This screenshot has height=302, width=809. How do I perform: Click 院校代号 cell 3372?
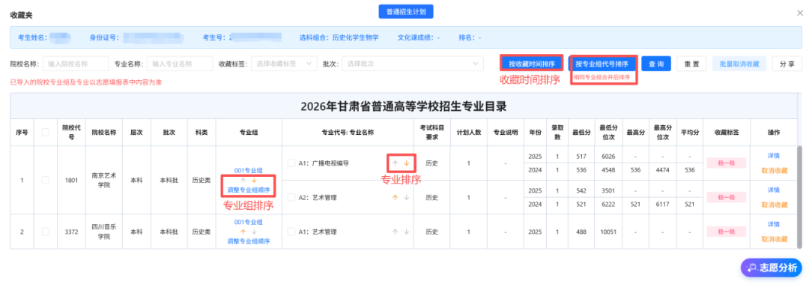pyautogui.click(x=71, y=232)
